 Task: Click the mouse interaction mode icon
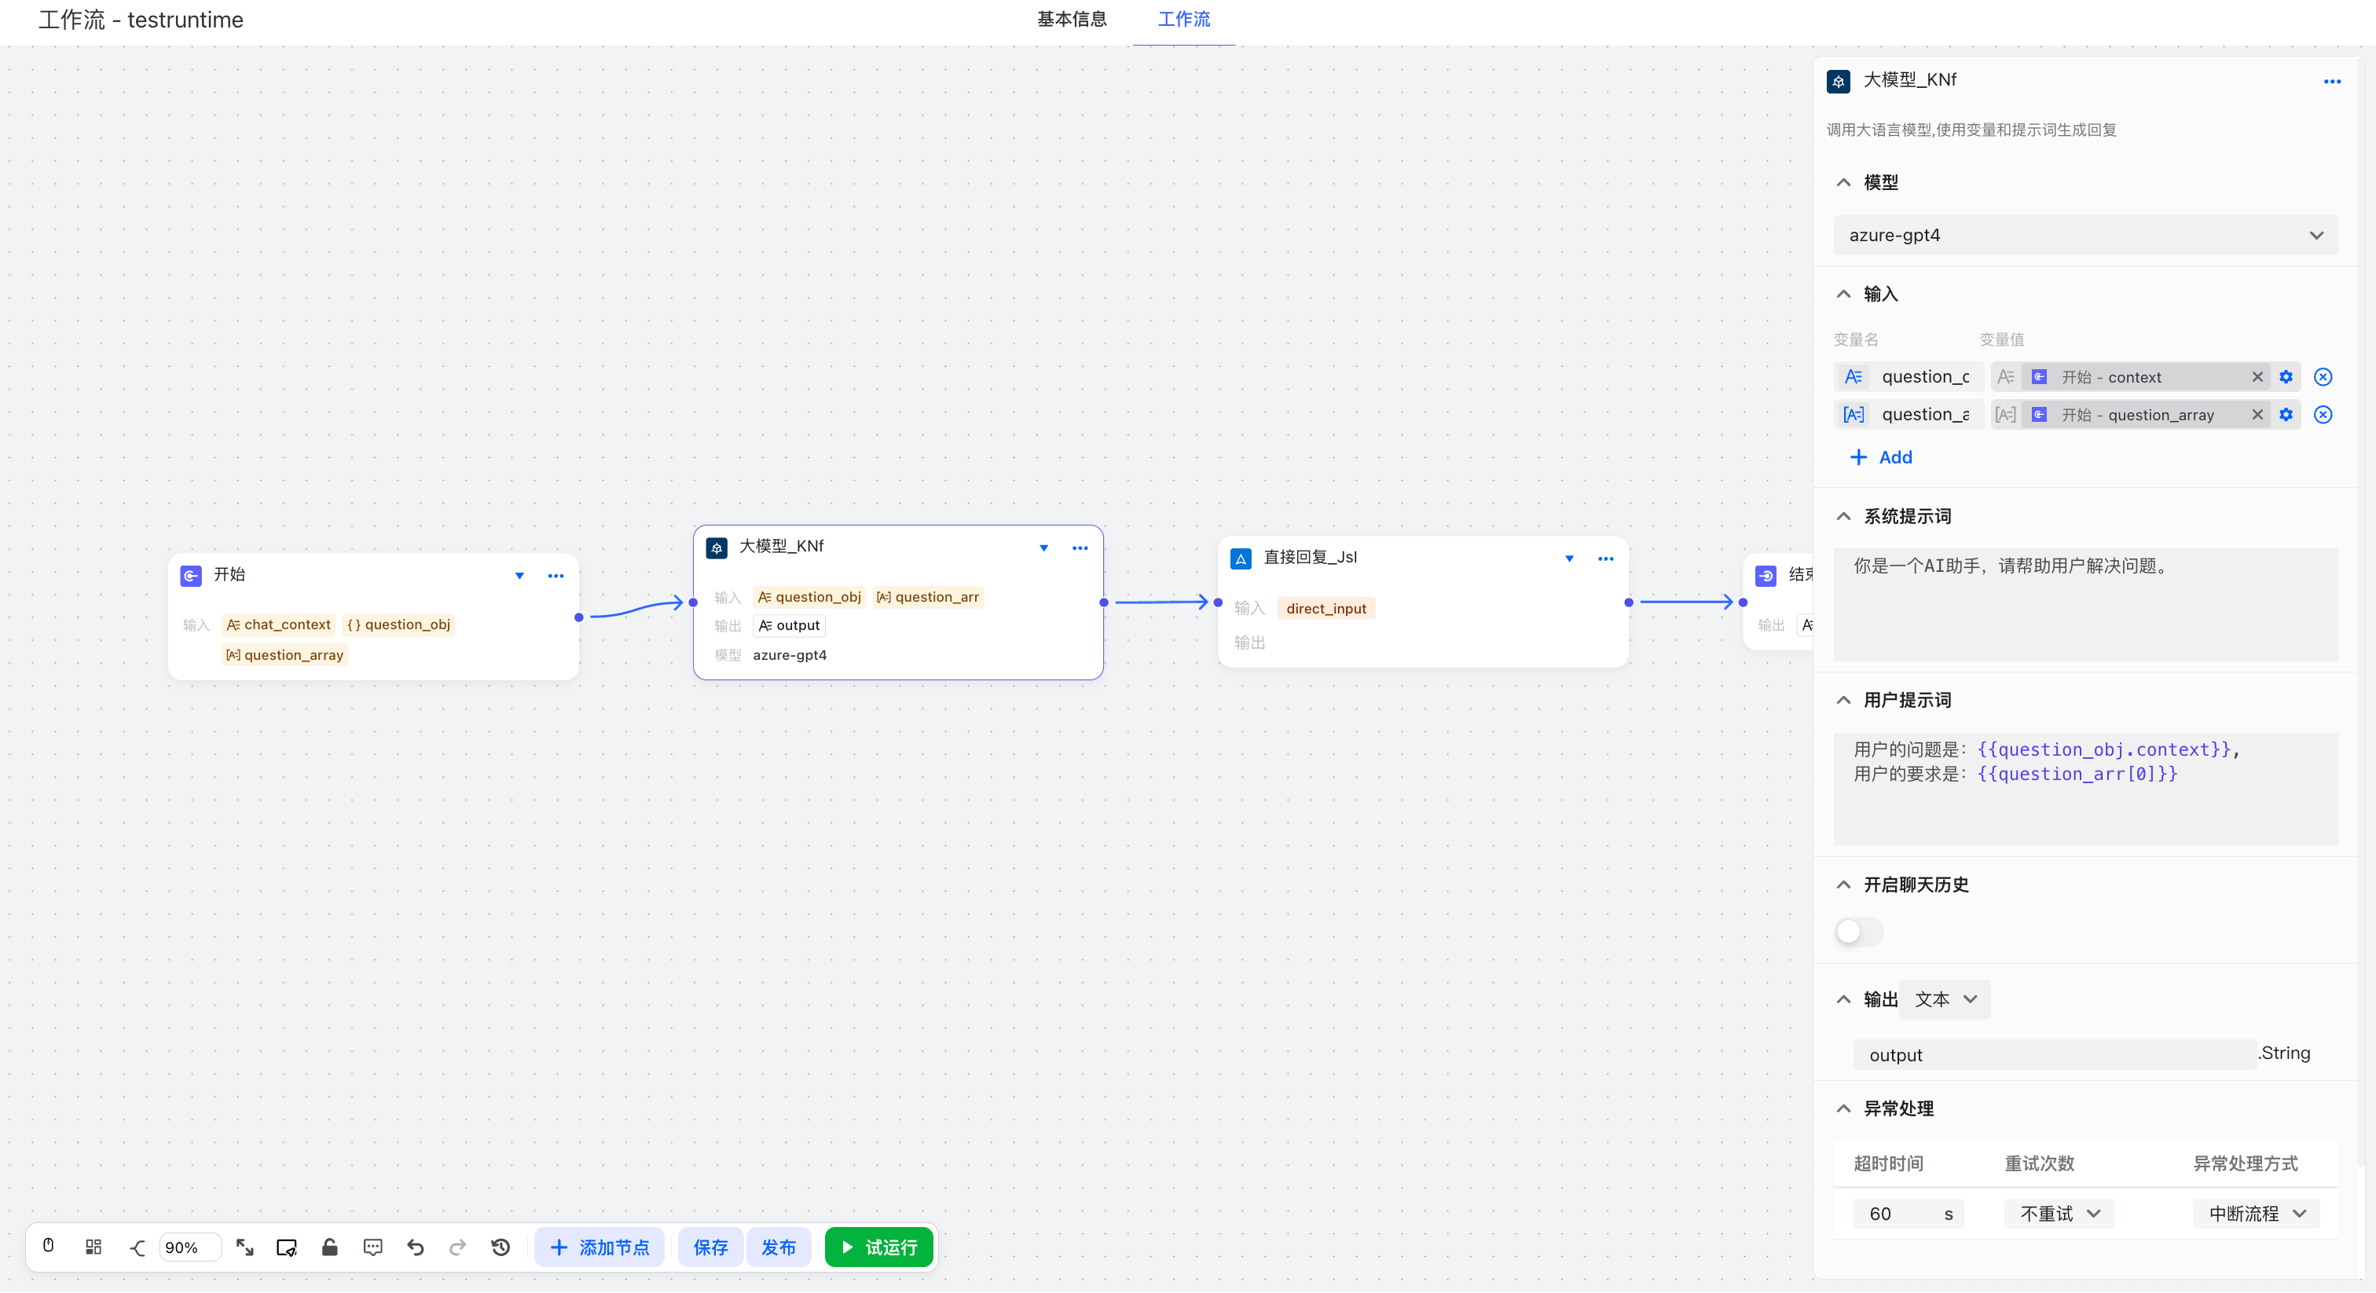point(49,1246)
